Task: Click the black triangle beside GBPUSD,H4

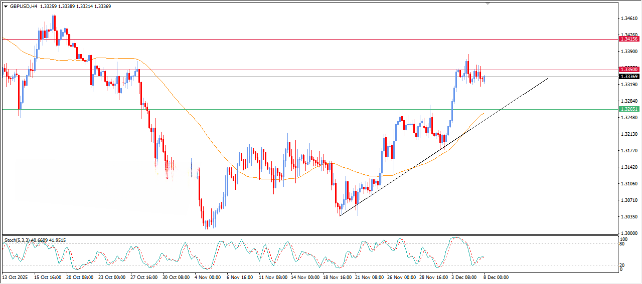Action: 6,7
